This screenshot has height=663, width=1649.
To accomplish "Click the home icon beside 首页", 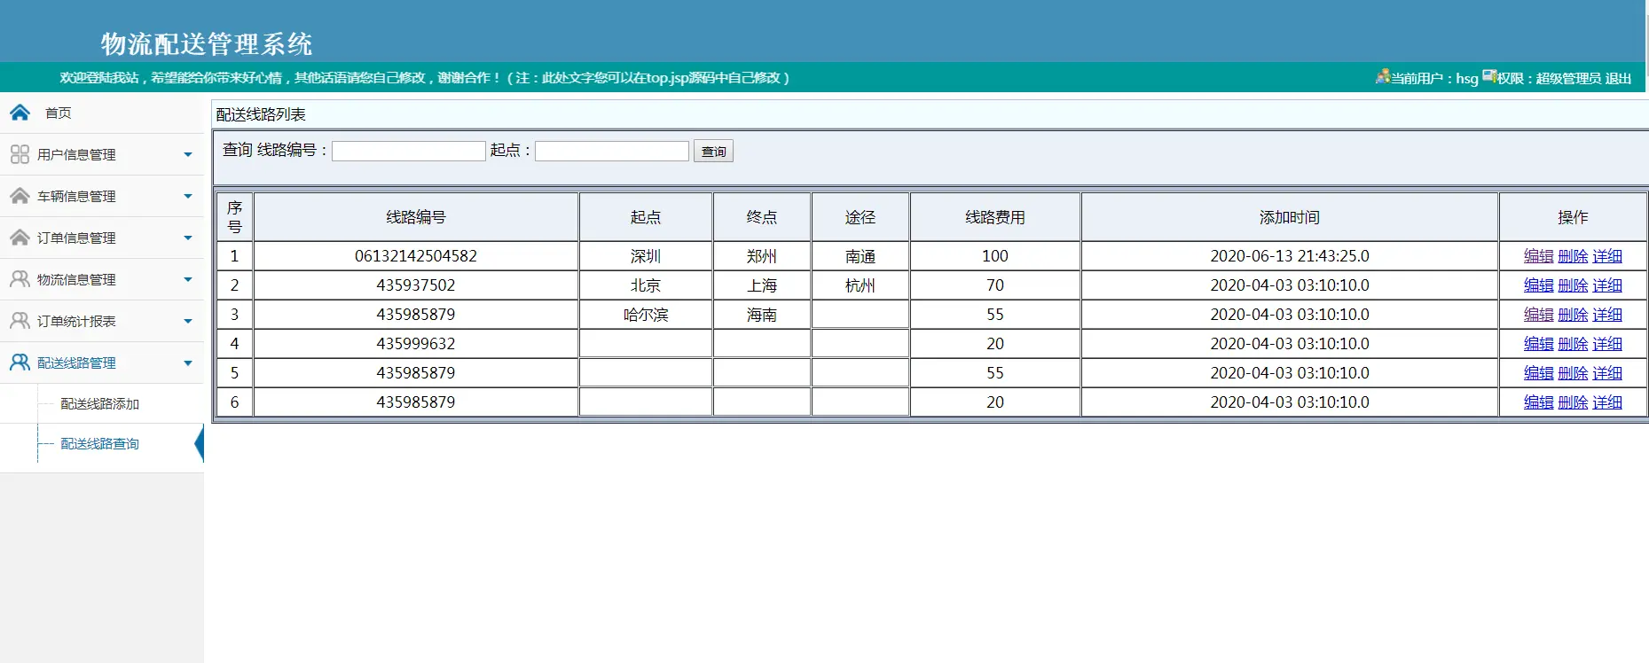I will point(20,113).
